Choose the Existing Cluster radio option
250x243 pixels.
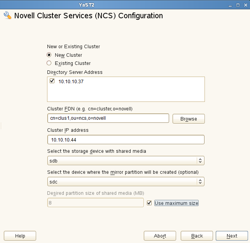coord(49,63)
